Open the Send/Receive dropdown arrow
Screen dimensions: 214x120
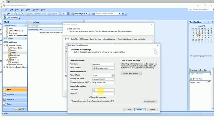coord(87,14)
